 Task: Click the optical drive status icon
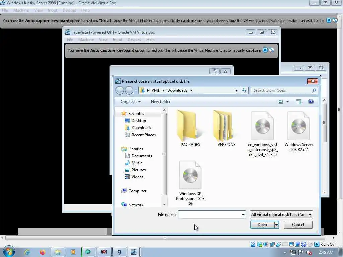click(260, 244)
